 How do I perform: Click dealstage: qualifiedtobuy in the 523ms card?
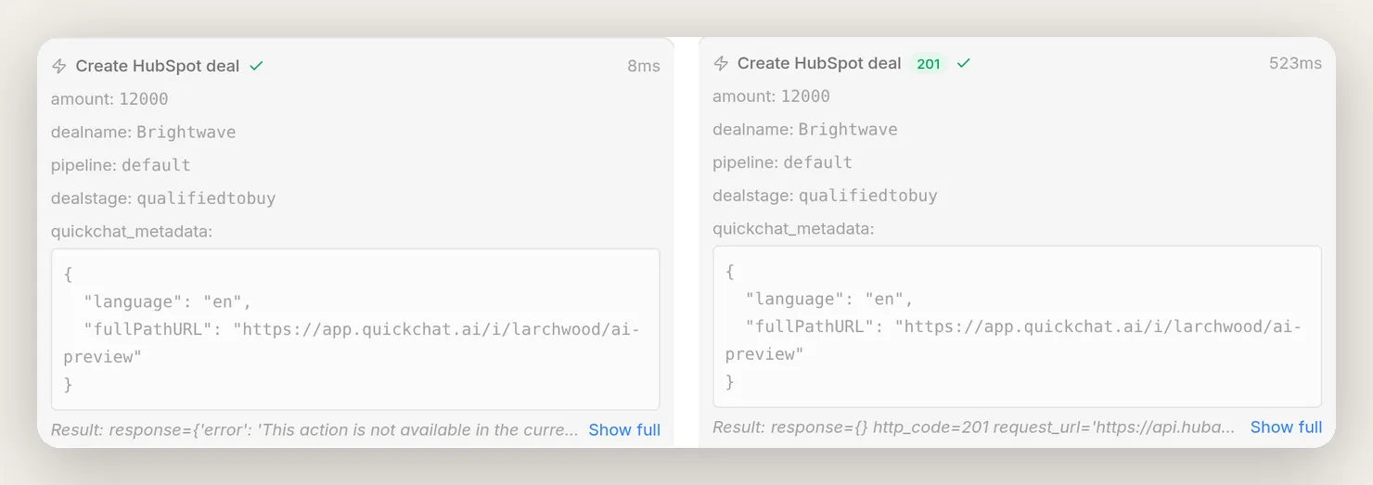[825, 195]
